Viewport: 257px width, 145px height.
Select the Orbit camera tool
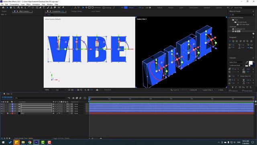click(18, 8)
